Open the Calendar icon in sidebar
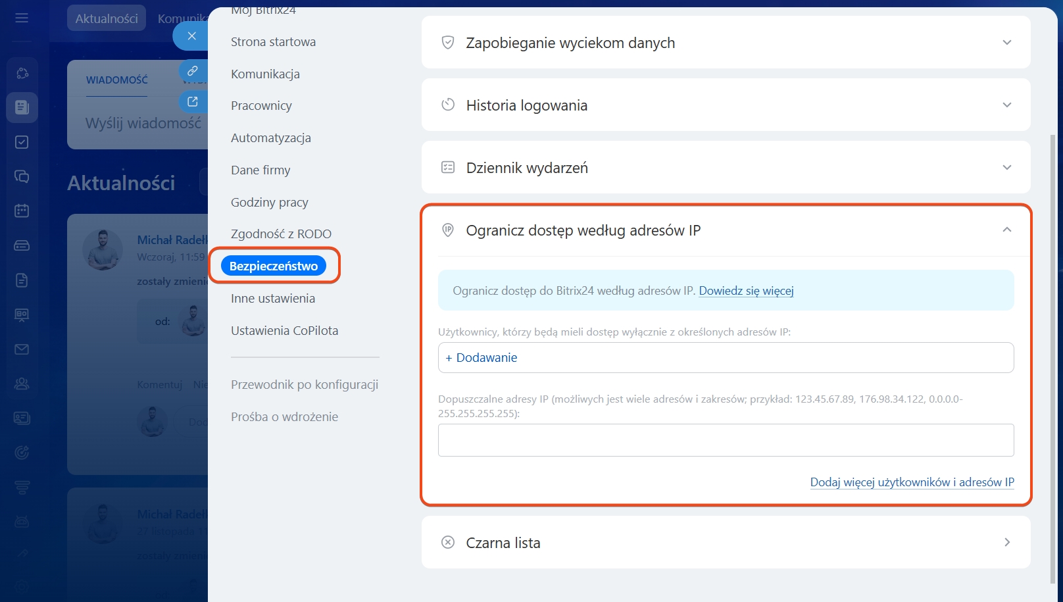Image resolution: width=1063 pixels, height=602 pixels. point(22,211)
